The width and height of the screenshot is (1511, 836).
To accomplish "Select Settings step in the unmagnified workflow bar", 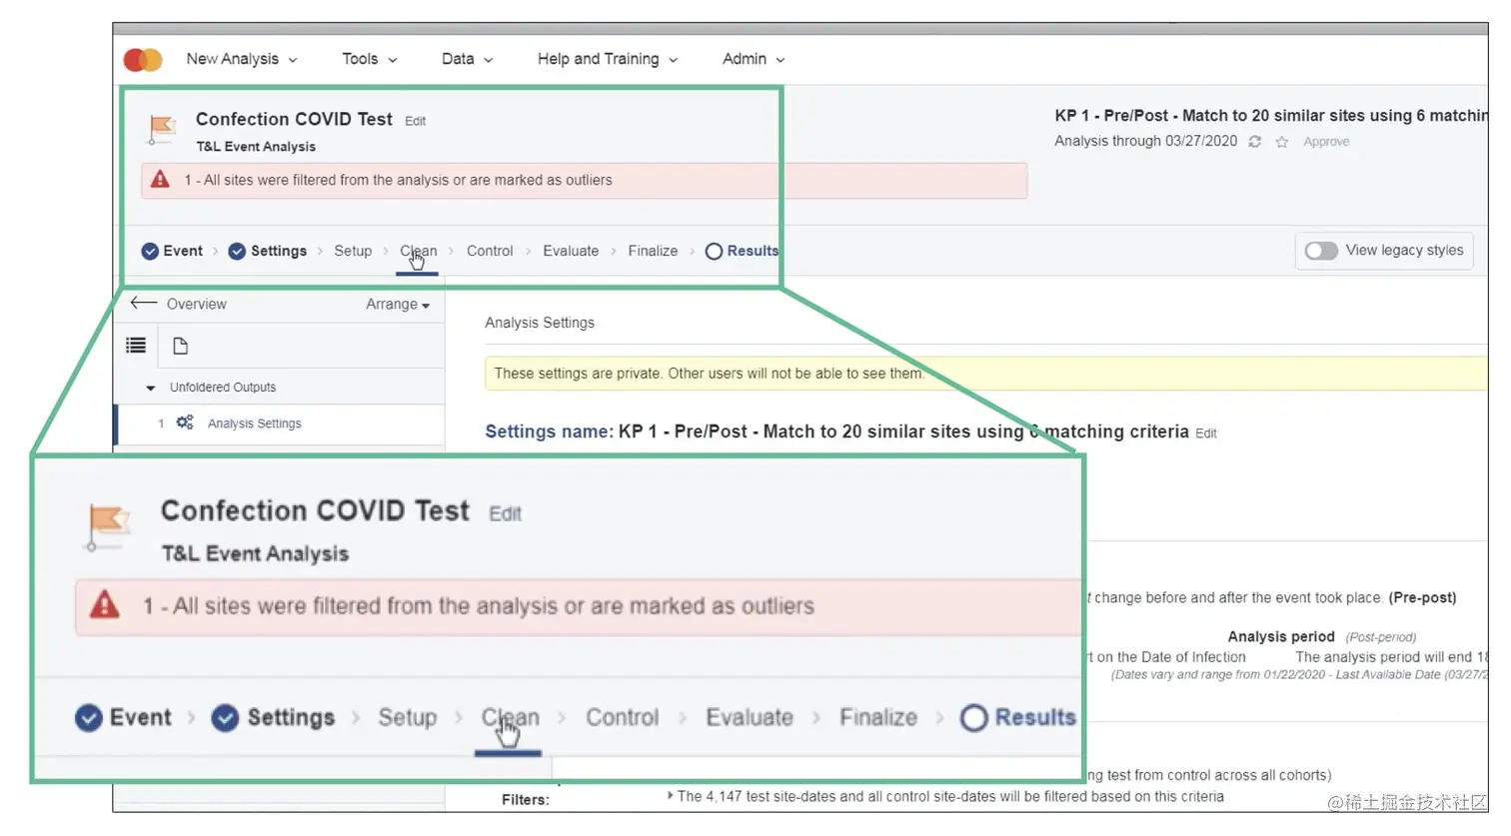I will point(267,251).
